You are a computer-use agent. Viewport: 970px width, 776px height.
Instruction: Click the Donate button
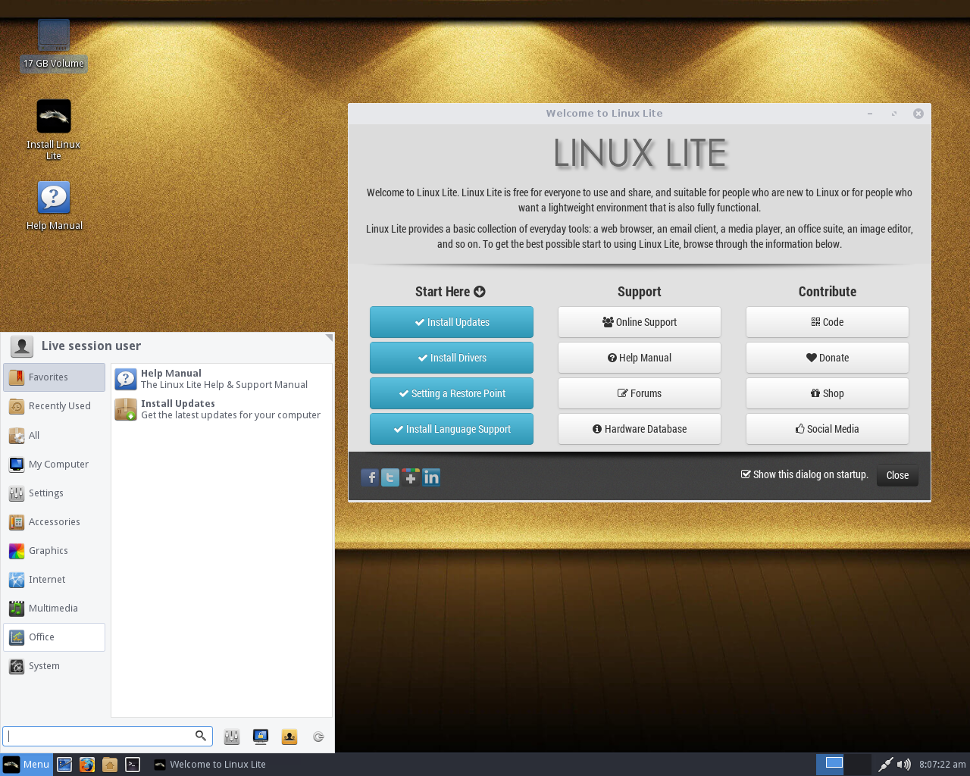point(828,358)
